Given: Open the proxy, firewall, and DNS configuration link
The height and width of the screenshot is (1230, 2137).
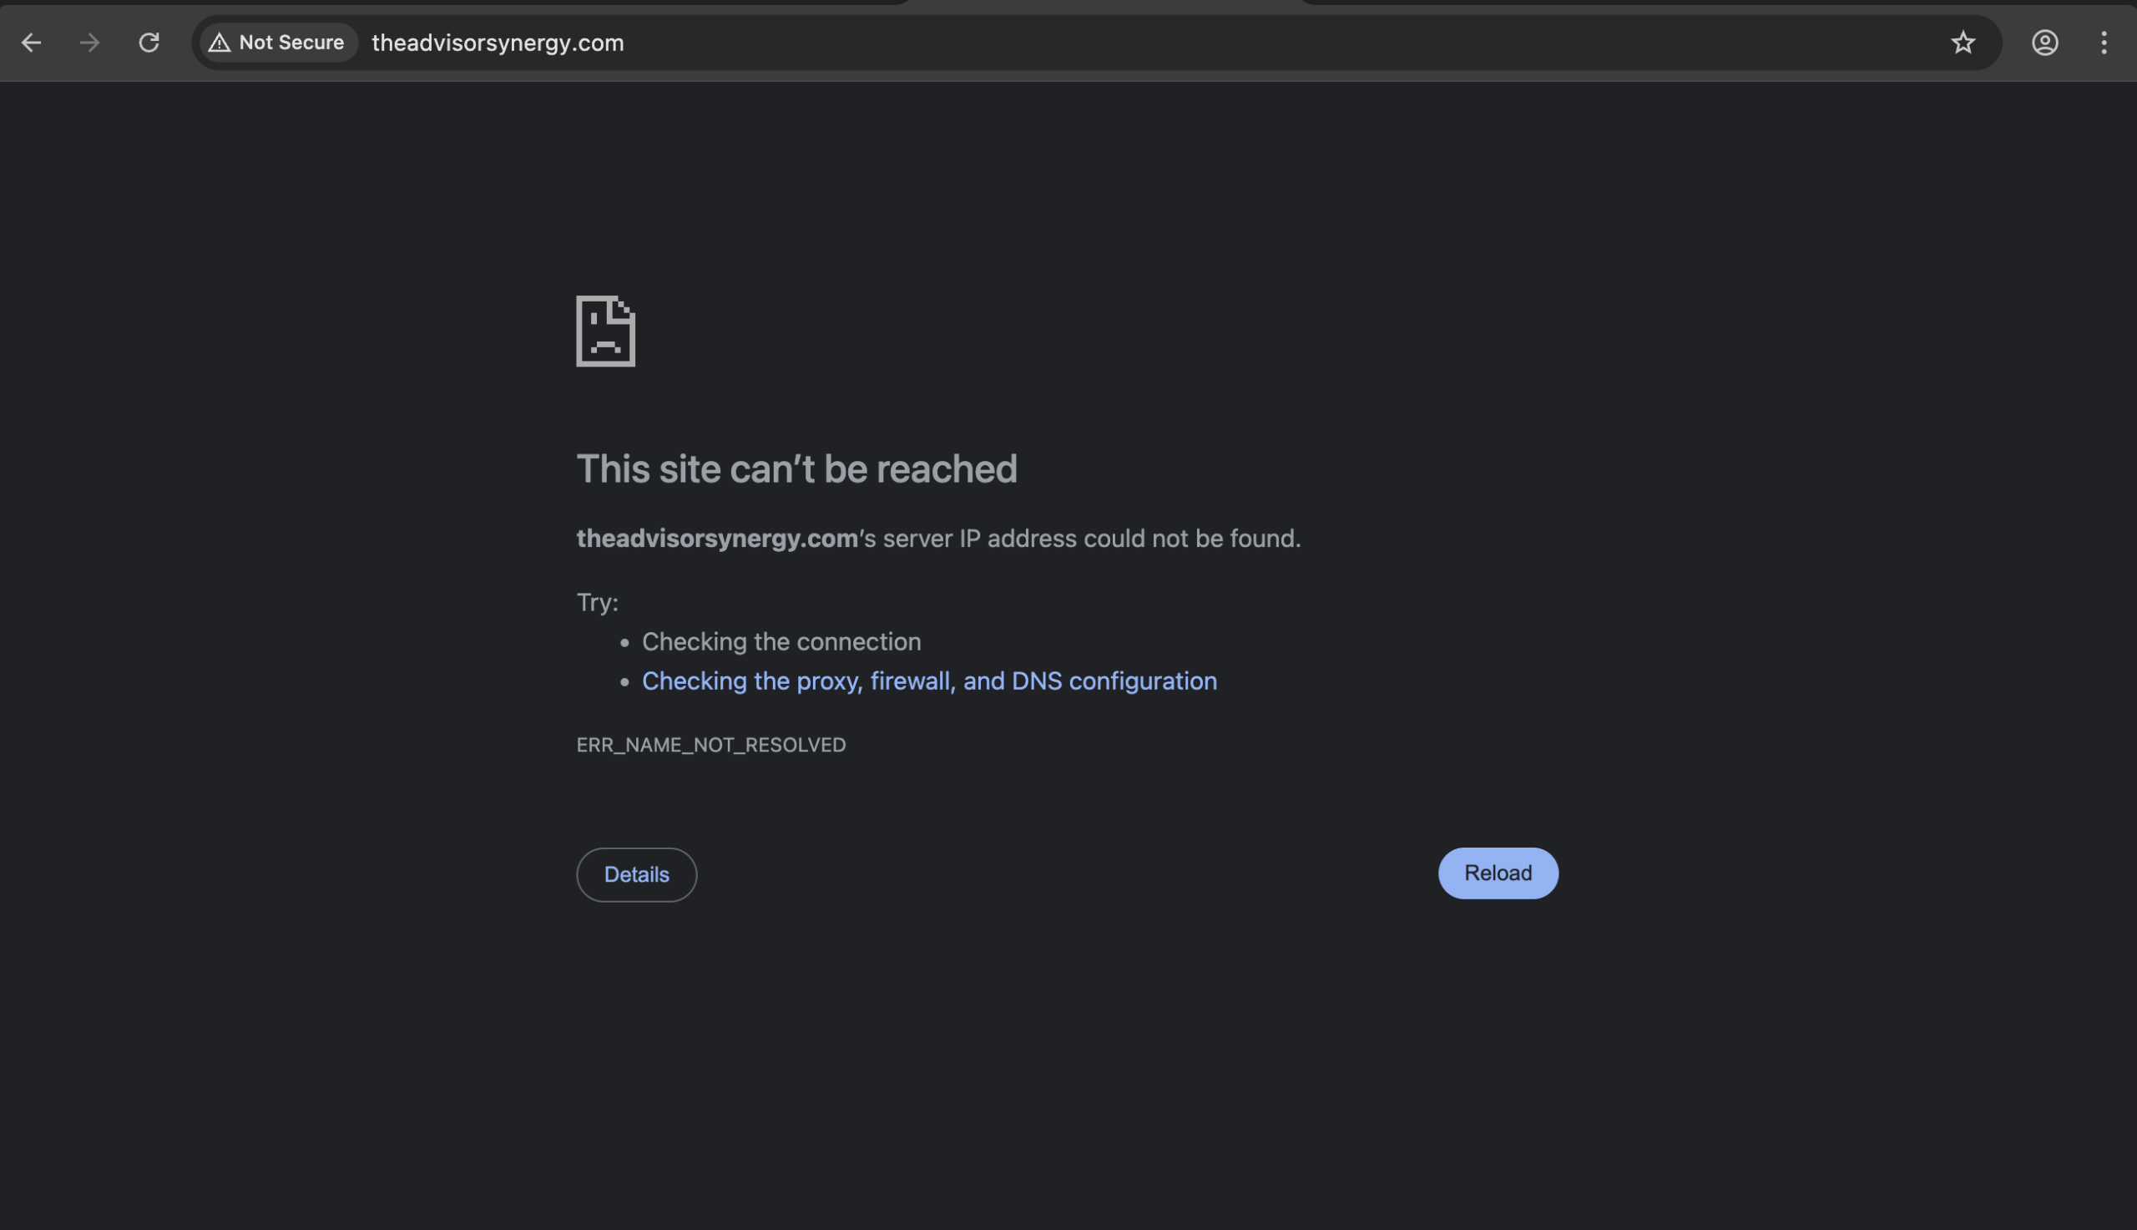Looking at the screenshot, I should point(929,681).
